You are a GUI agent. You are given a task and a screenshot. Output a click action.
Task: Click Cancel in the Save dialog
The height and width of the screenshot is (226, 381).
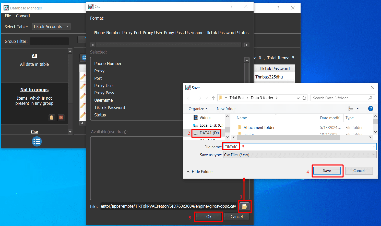359,171
